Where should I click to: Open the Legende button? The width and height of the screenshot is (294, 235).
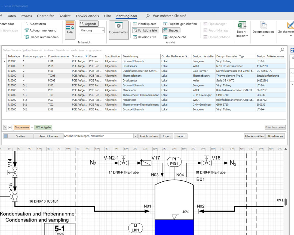tap(88, 24)
